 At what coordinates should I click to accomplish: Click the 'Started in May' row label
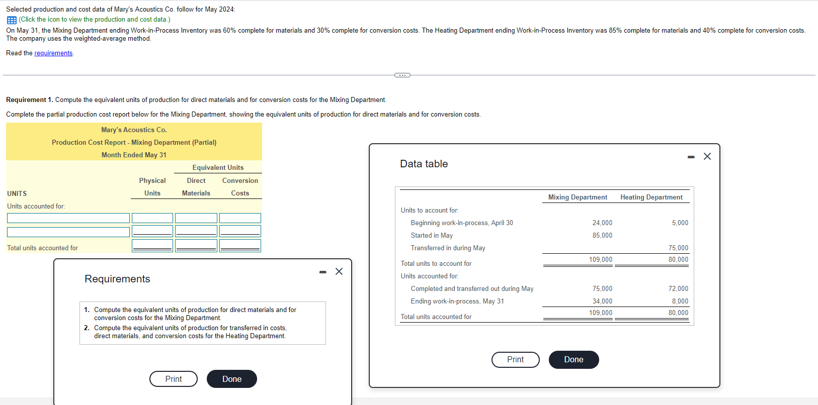tap(432, 236)
